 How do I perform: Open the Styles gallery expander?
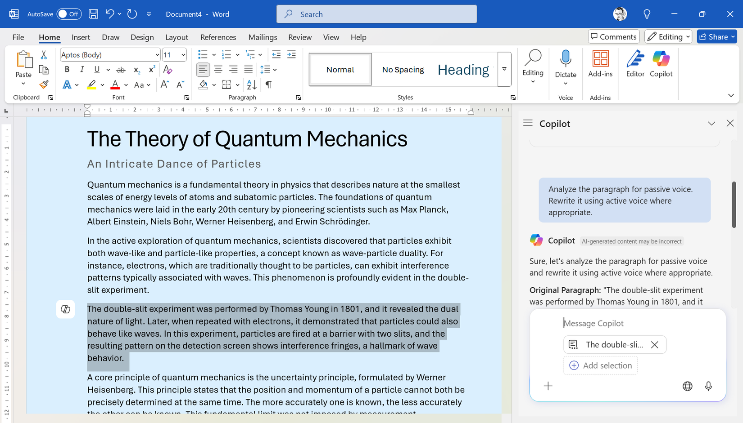[504, 69]
